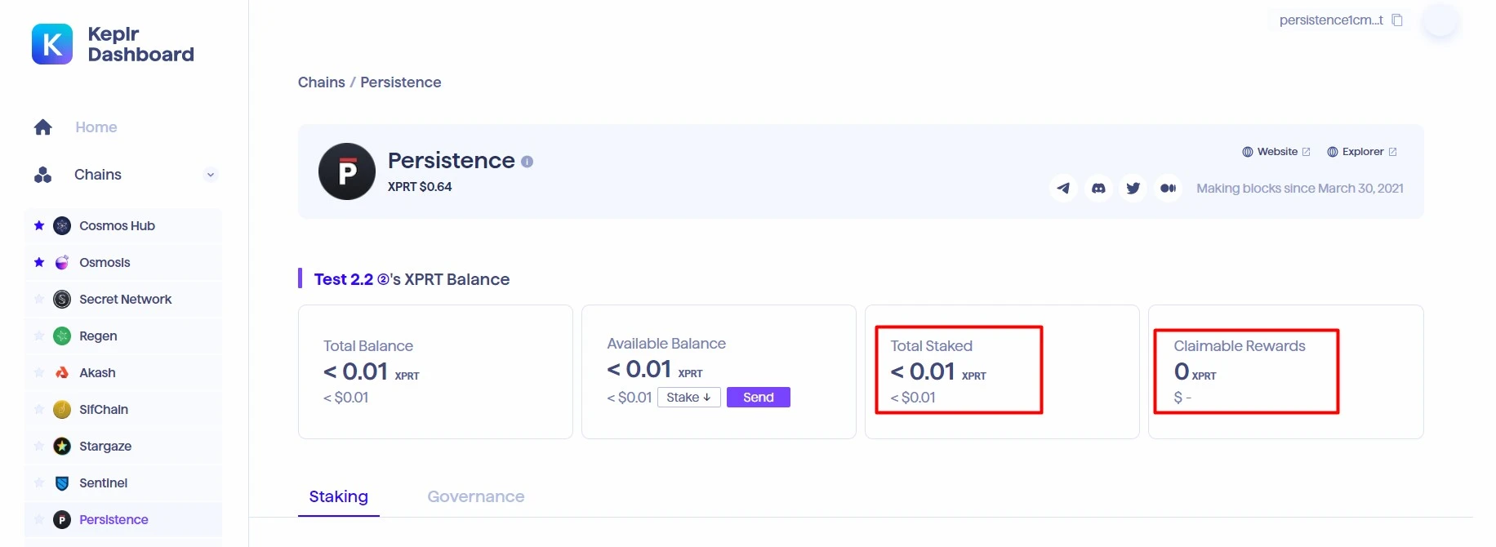The width and height of the screenshot is (1496, 547).
Task: Switch to the Governance tab
Action: pos(476,496)
